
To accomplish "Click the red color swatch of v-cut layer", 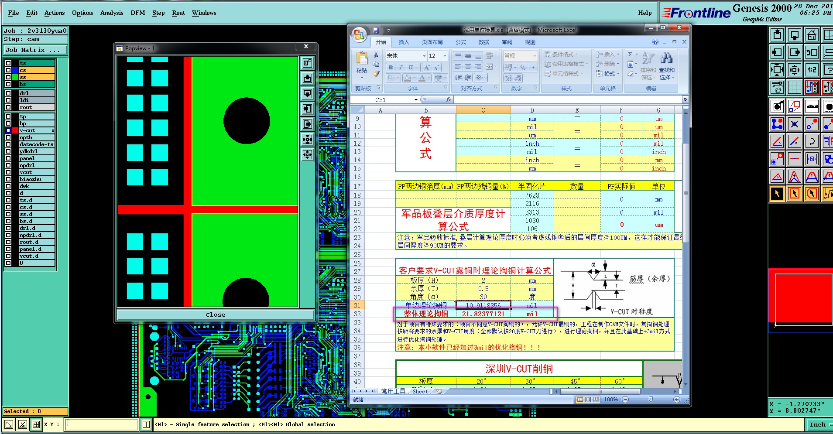I will pyautogui.click(x=15, y=130).
